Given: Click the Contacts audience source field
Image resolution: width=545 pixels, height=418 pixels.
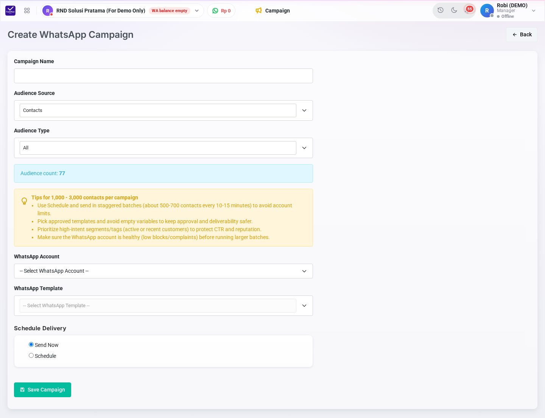Looking at the screenshot, I should [x=158, y=110].
